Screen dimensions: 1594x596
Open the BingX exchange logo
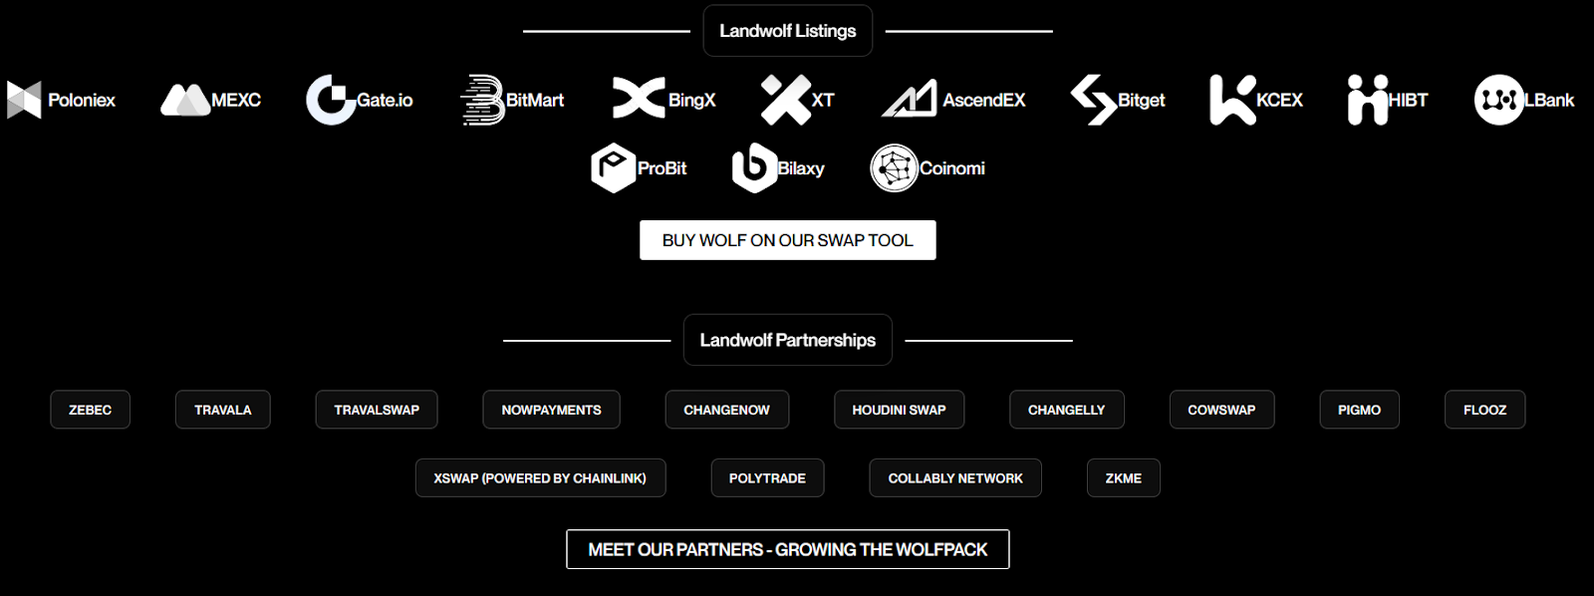(x=664, y=99)
